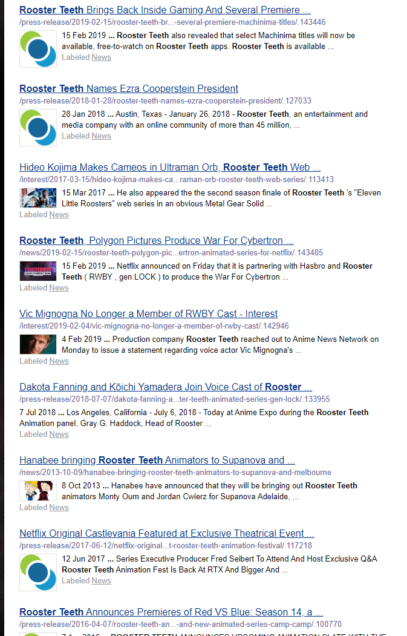
Task: Open 'Rooster Teeth Announces Premieres of Red VS Blue' link
Action: tap(171, 612)
